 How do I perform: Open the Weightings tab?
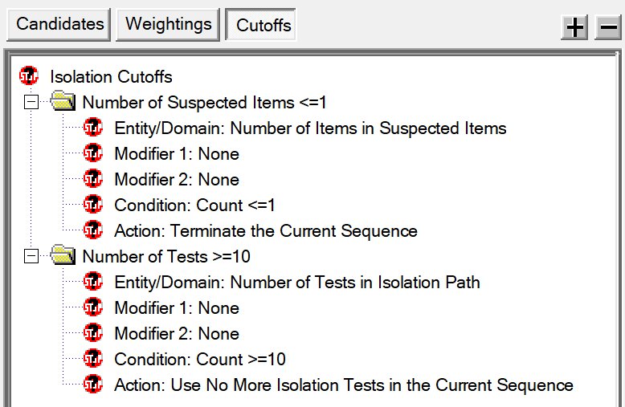(168, 24)
